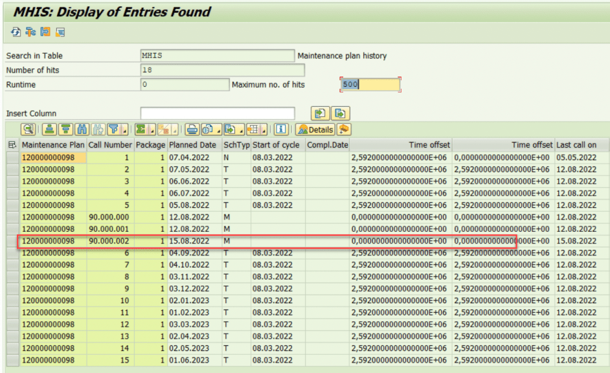Click the Print icon in grid toolbar

pos(192,130)
